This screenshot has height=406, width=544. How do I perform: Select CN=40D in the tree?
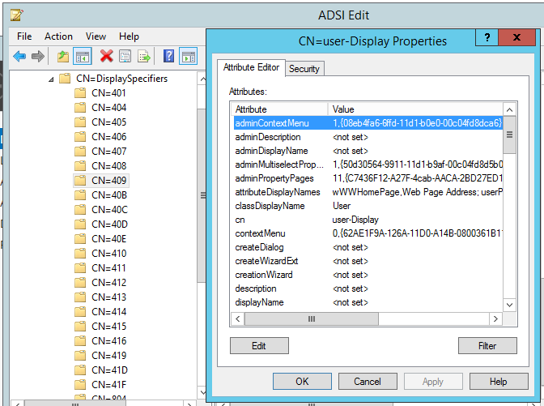109,224
